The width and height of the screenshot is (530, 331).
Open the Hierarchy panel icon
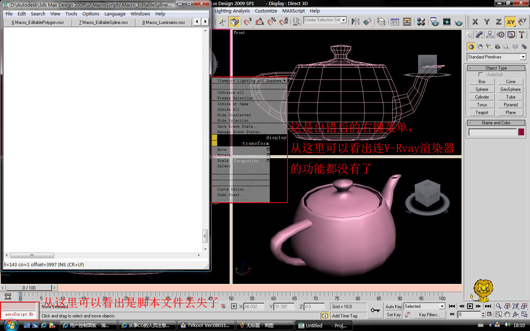click(490, 35)
